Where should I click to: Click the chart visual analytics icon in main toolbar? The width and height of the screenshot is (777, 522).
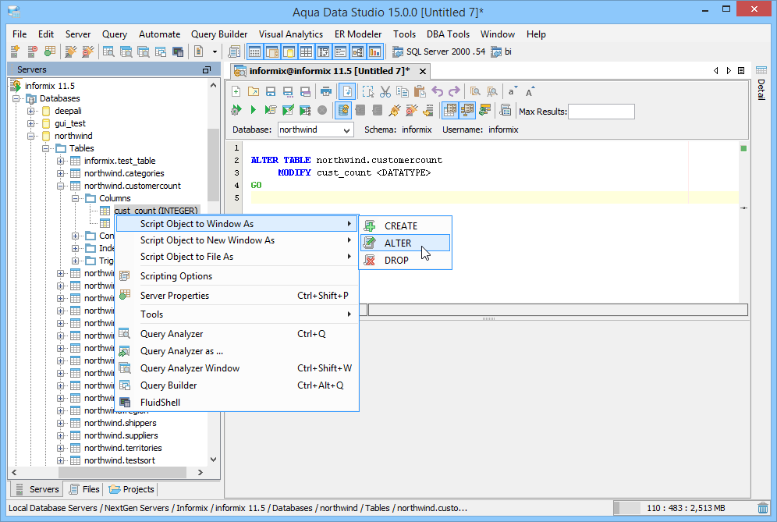coord(374,51)
